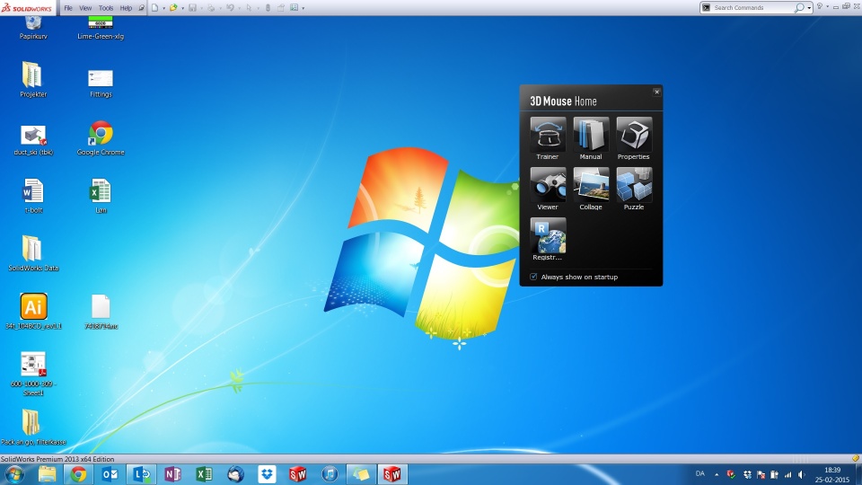Click the volume speaker tray icon
Viewport: 862px width, 485px height.
click(x=802, y=474)
